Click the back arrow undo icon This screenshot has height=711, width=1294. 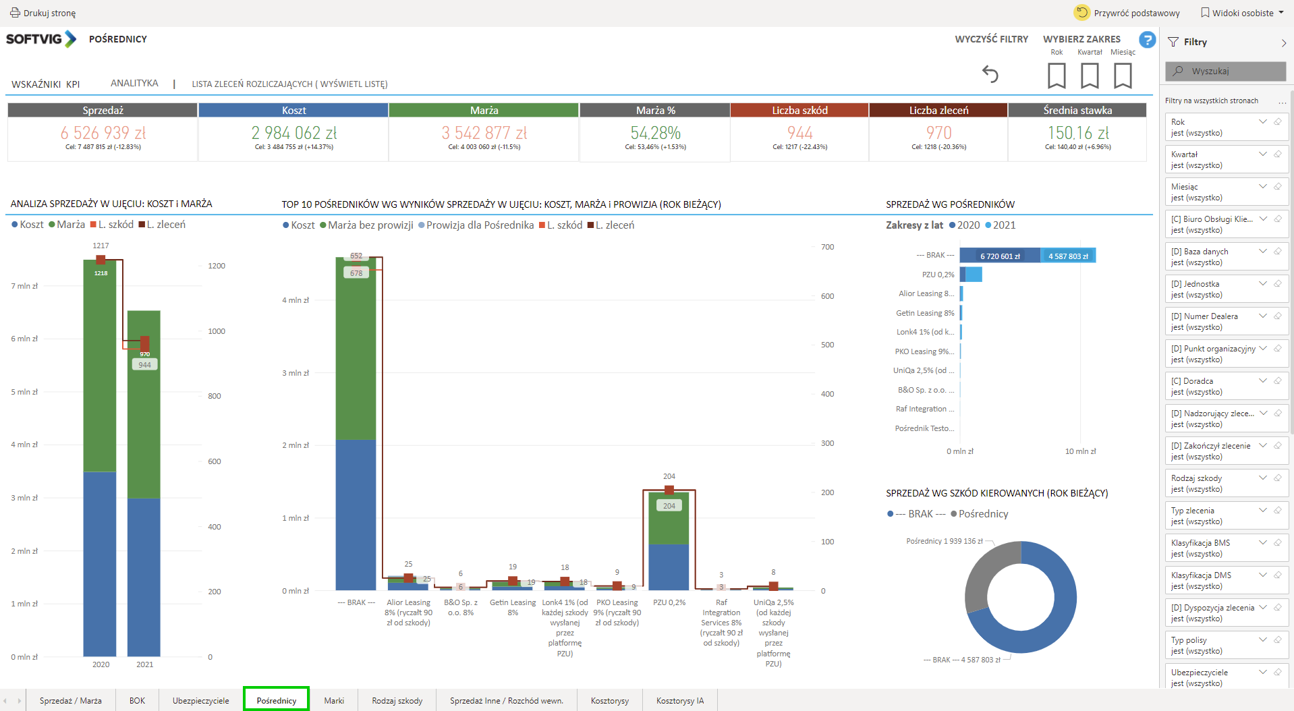coord(990,74)
